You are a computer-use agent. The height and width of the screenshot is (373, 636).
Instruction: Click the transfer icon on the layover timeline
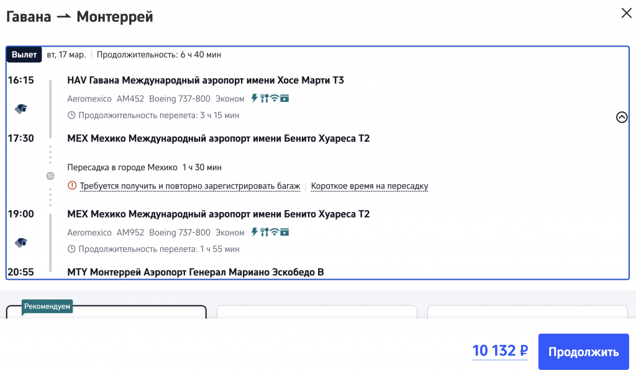click(x=50, y=176)
